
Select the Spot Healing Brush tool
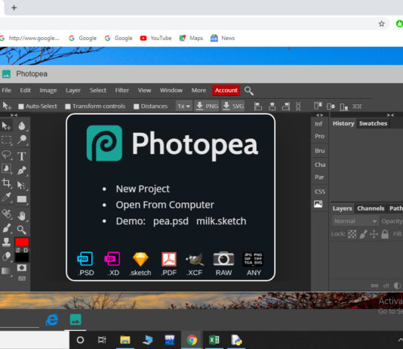(x=6, y=214)
